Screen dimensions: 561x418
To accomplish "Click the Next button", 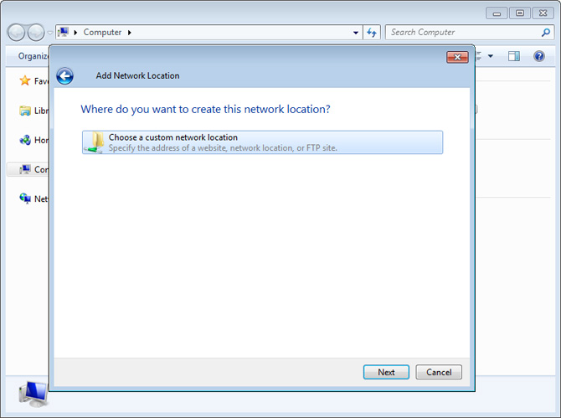I will click(386, 372).
